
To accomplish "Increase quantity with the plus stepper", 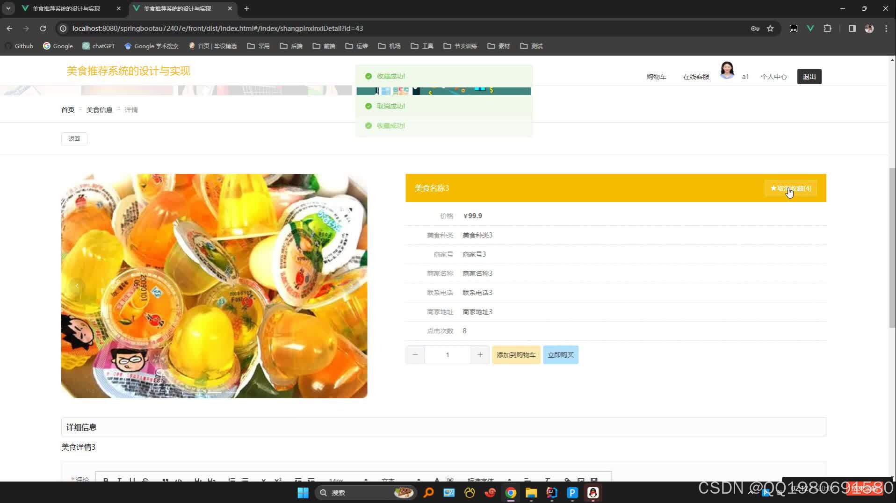I will (x=480, y=354).
